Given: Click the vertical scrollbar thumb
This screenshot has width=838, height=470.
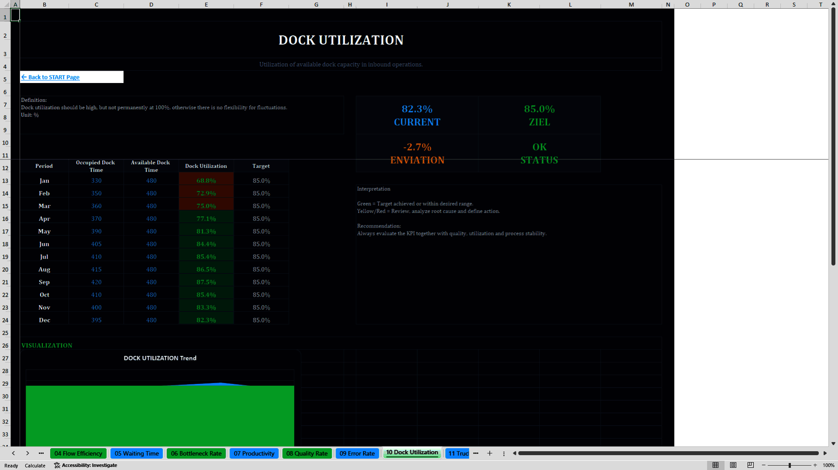Looking at the screenshot, I should pyautogui.click(x=833, y=136).
